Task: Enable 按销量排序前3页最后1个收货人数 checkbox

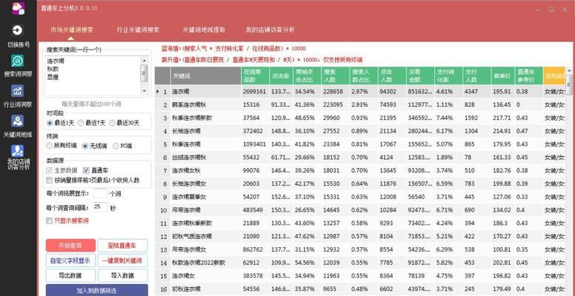Action: click(49, 181)
